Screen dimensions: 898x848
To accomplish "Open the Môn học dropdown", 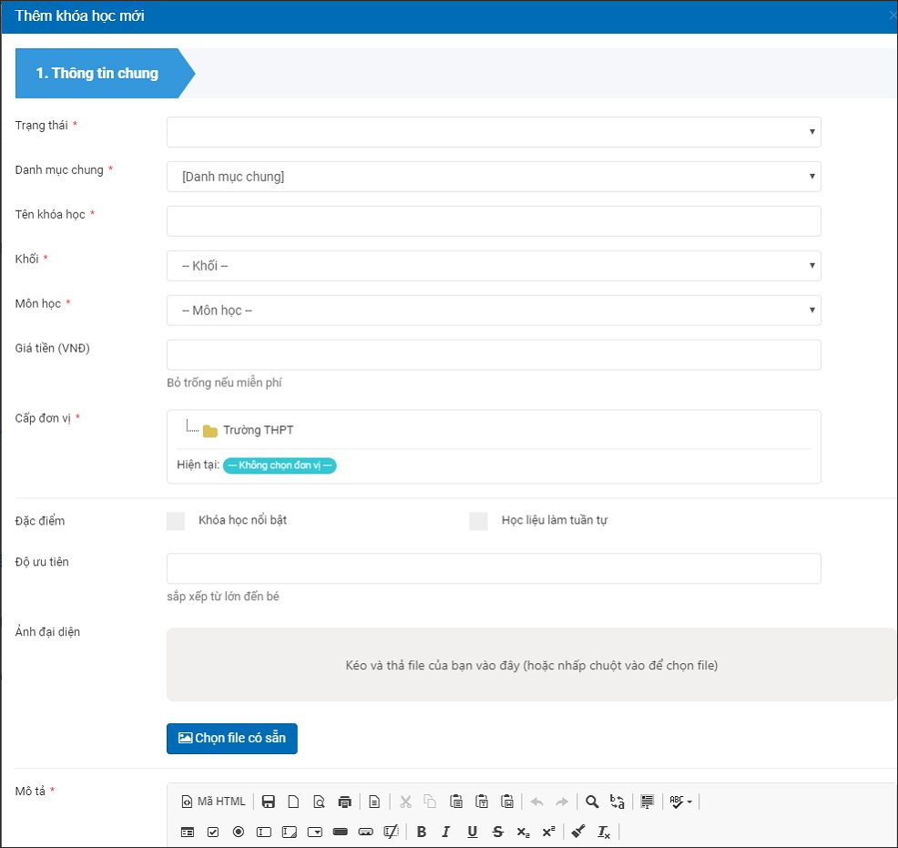I will pos(494,311).
